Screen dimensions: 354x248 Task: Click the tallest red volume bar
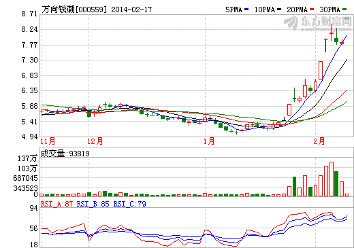tap(332, 179)
